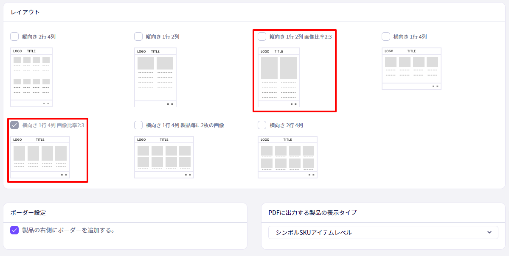
Task: Check the 縦向き 1行 2列 画像比率2:3 checkbox
Action: pos(262,36)
